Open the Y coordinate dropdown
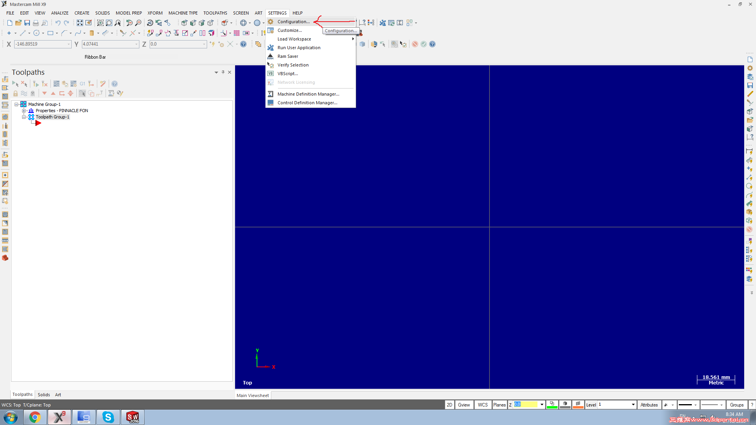756x425 pixels. (x=136, y=44)
